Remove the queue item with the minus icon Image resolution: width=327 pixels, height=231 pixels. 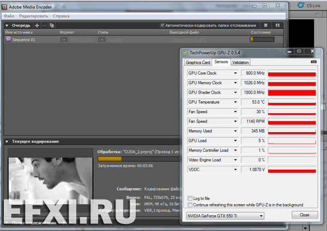pos(45,26)
